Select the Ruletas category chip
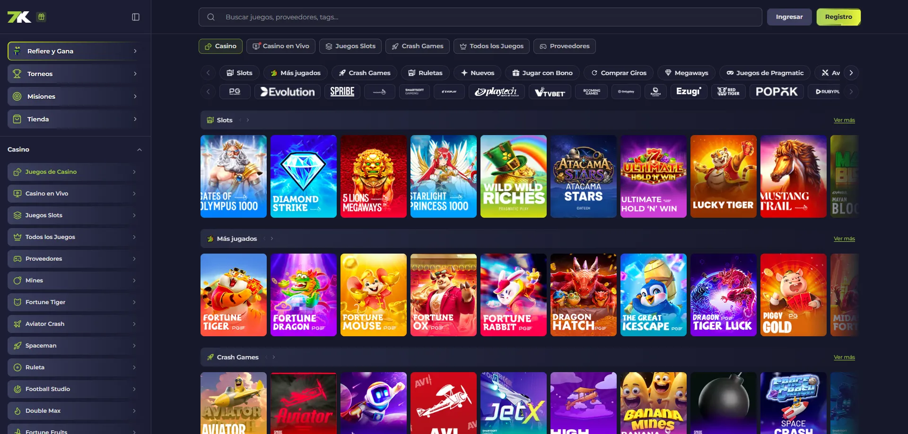 pyautogui.click(x=425, y=73)
